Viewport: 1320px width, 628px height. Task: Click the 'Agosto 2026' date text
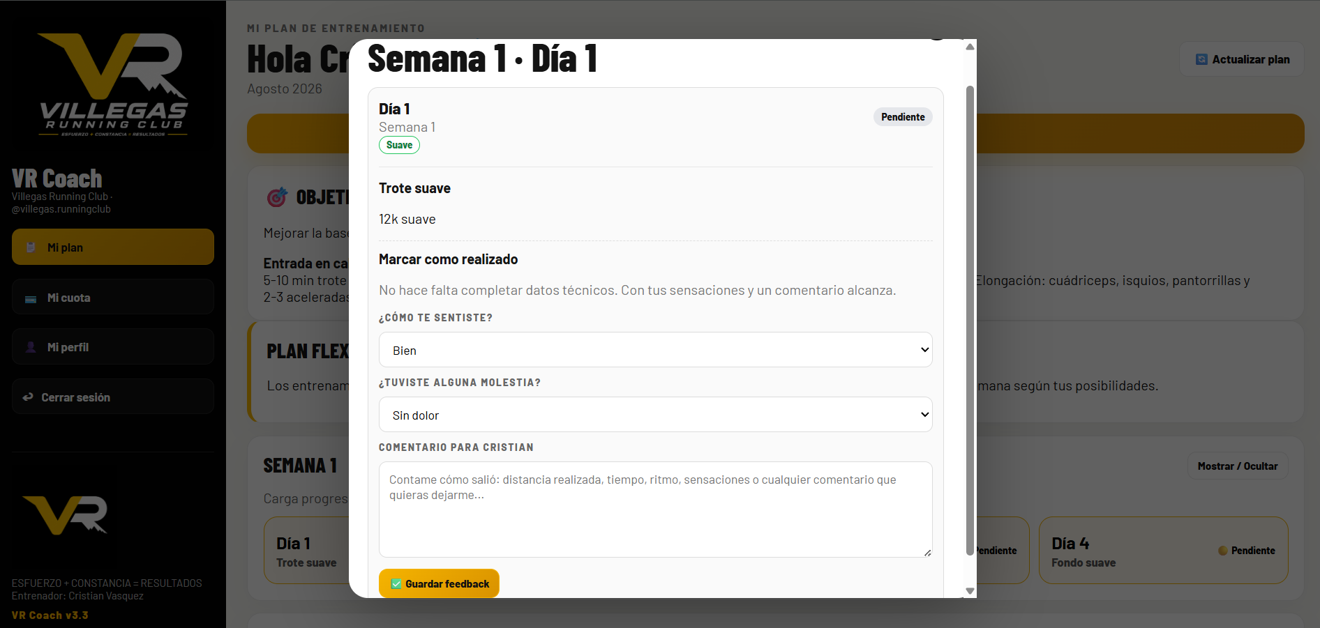(x=285, y=89)
